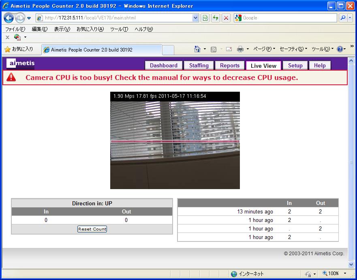Refresh the page with the green arrows icon
This screenshot has height=280, width=357.
(x=216, y=18)
